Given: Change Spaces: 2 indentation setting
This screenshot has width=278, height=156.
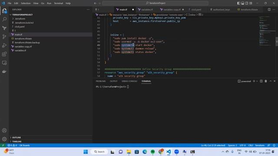Looking at the screenshot, I should 232,146.
